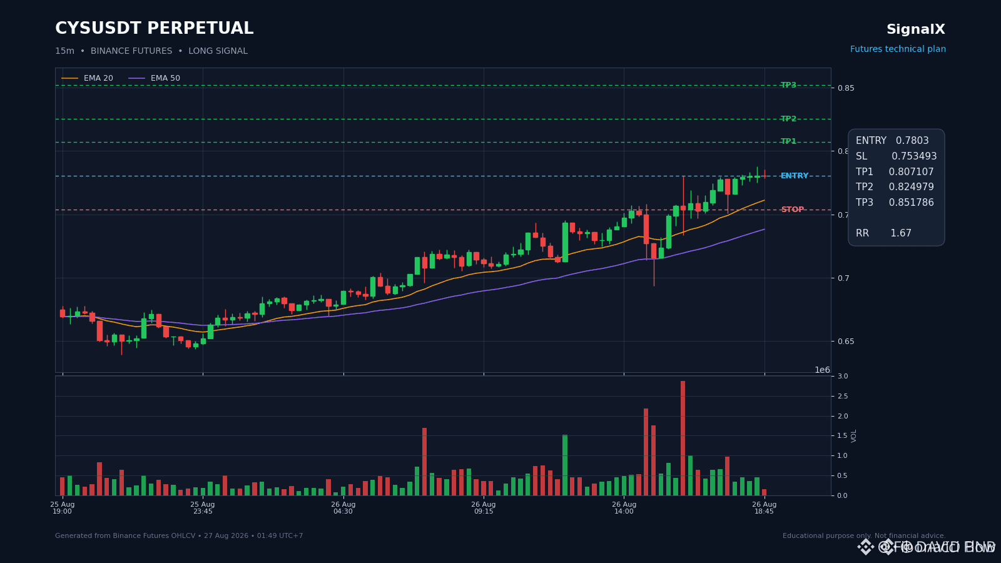
Task: Click the blue ENTRY label on the chart
Action: [x=795, y=176]
